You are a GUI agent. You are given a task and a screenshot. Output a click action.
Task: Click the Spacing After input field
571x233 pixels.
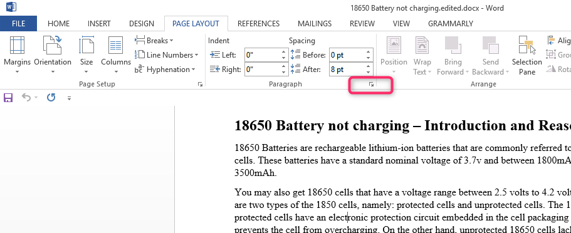[347, 69]
